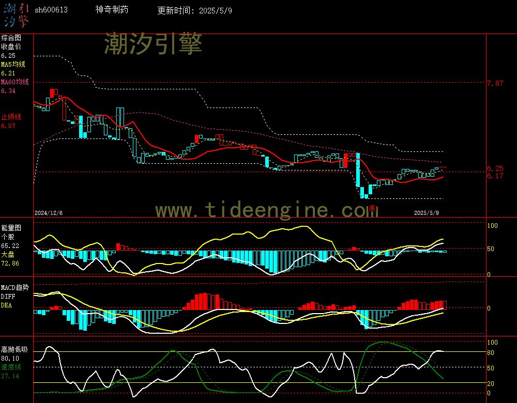
Task: Click the DIFF legend label
Action: tap(8, 297)
